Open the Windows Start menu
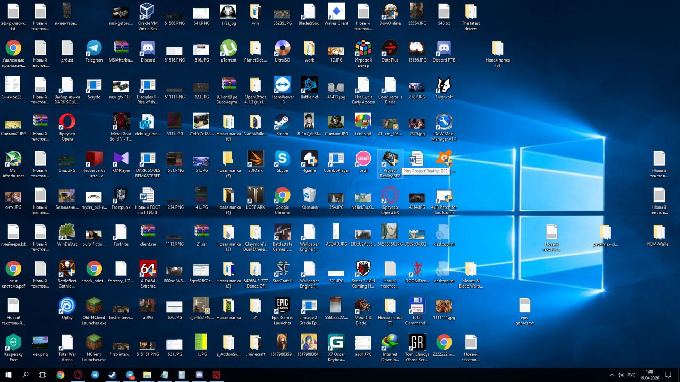 [x=8, y=375]
